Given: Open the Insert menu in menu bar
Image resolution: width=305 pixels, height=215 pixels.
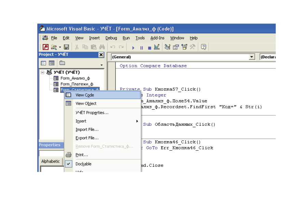Looking at the screenshot, I should pyautogui.click(x=94, y=38).
